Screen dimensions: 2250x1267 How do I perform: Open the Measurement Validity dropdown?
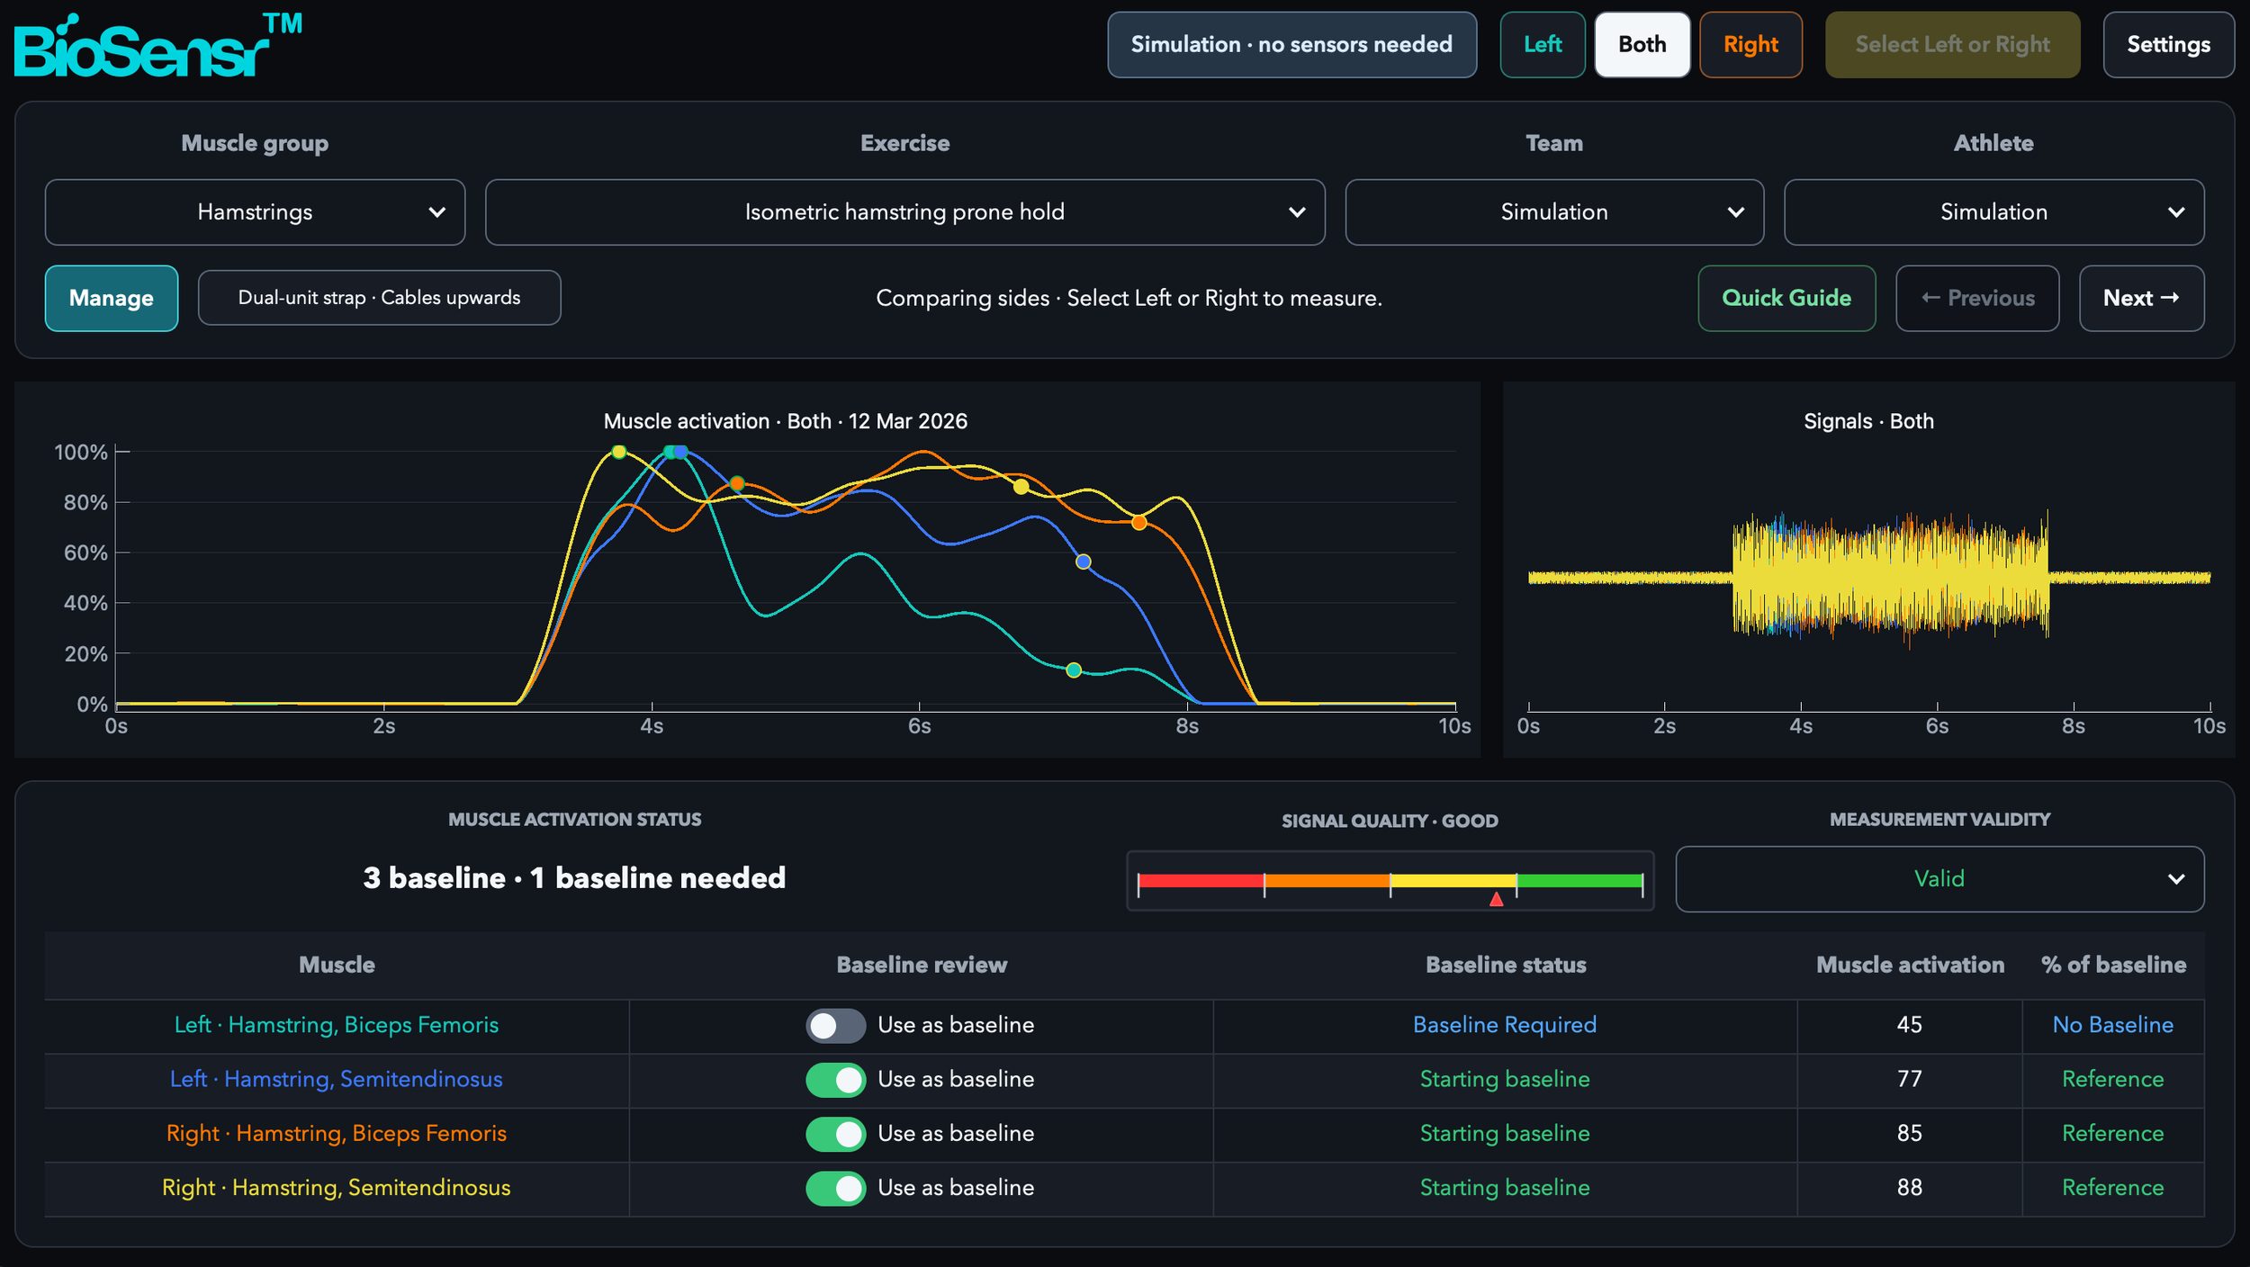1939,879
